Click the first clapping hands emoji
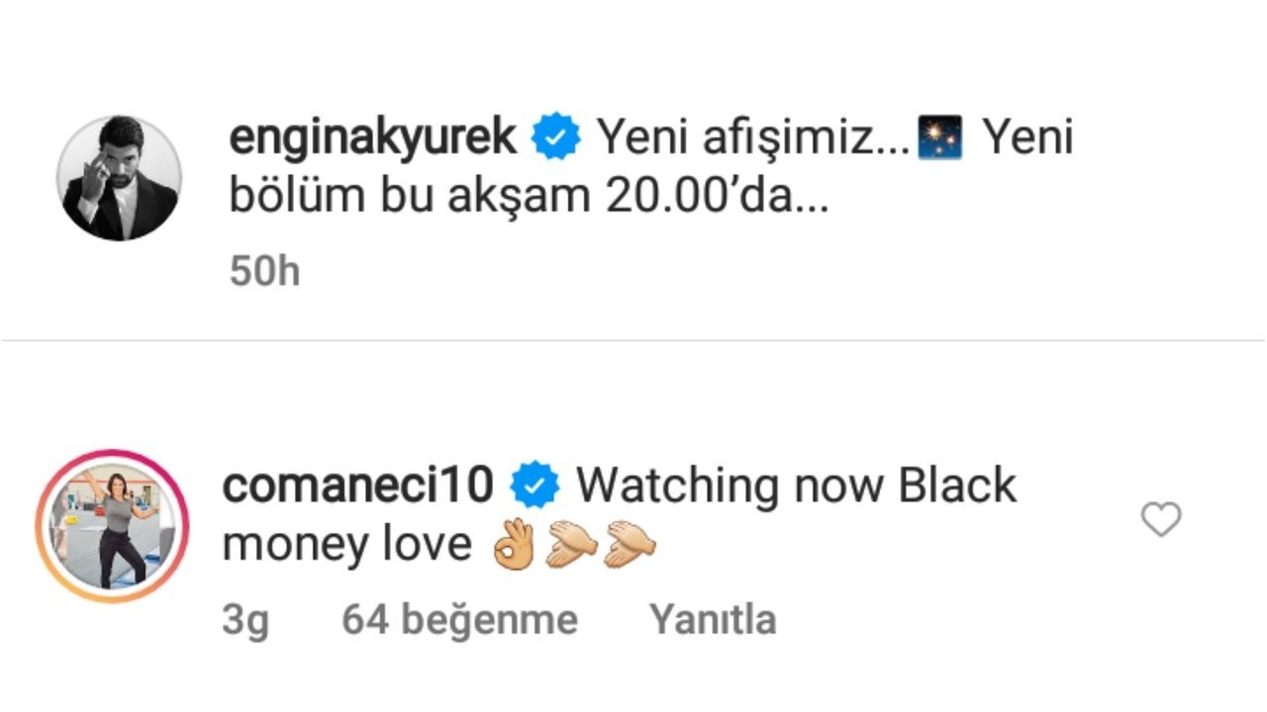Image resolution: width=1267 pixels, height=712 pixels. pyautogui.click(x=572, y=545)
